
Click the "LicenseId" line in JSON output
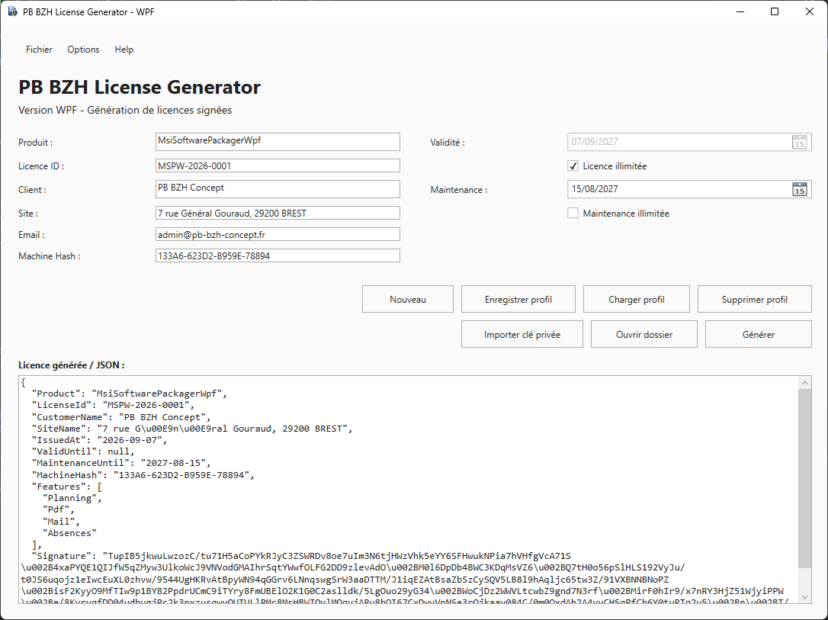(x=113, y=405)
